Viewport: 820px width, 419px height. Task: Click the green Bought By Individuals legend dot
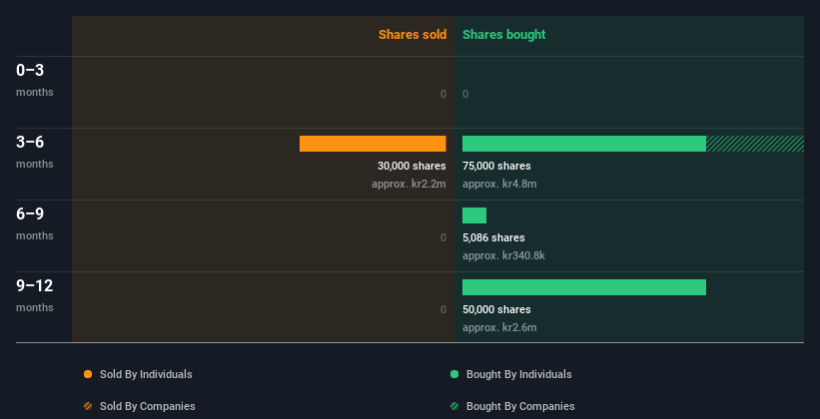click(454, 374)
